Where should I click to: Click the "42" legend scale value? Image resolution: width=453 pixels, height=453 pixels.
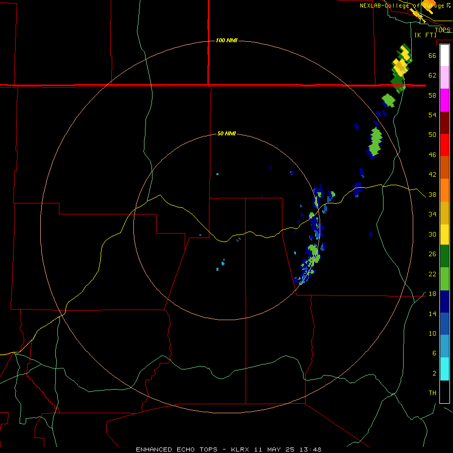point(432,175)
